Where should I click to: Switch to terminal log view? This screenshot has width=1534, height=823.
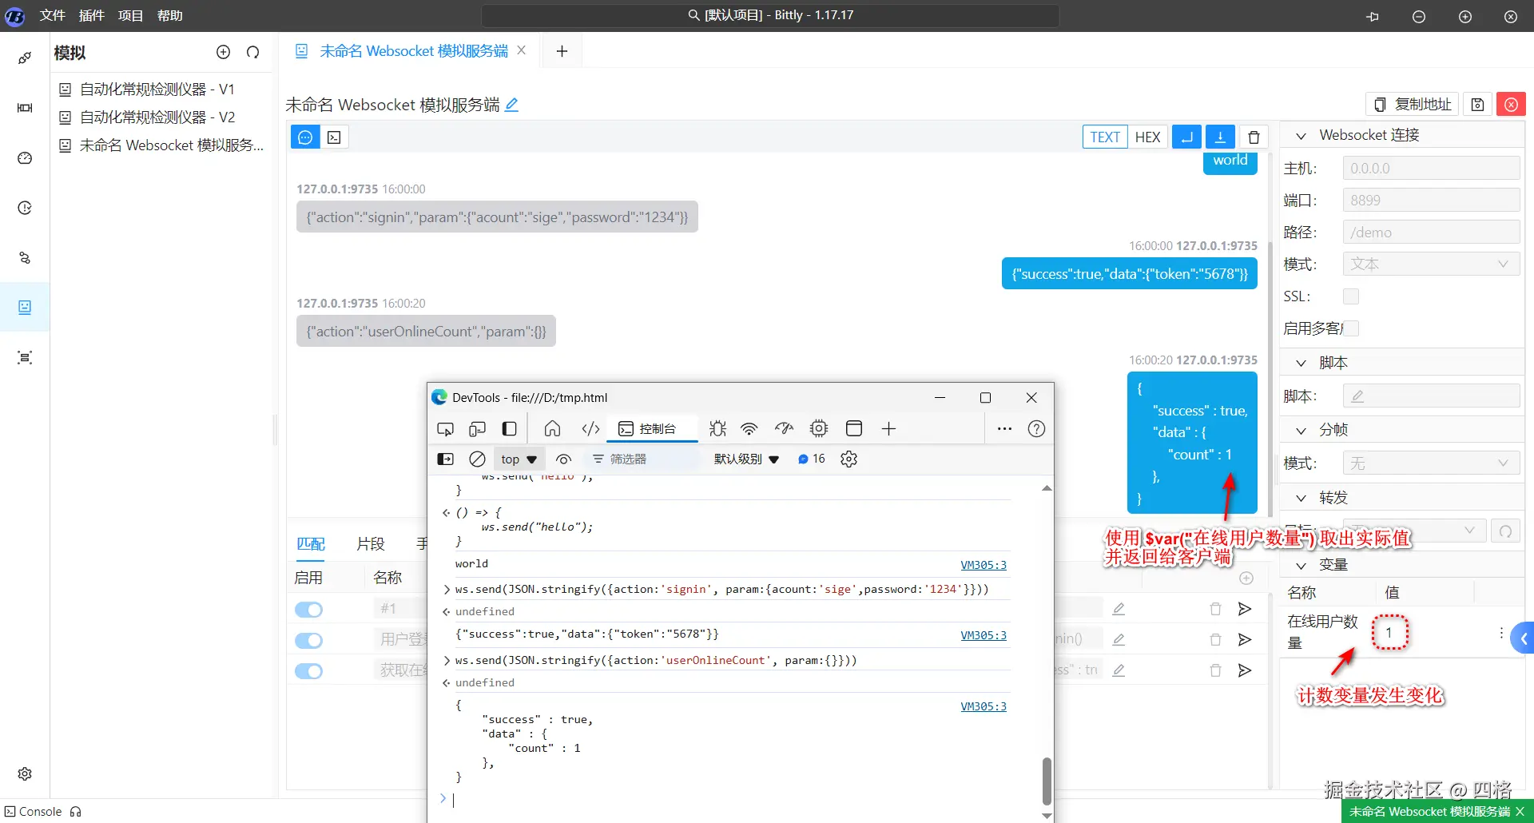tap(334, 137)
